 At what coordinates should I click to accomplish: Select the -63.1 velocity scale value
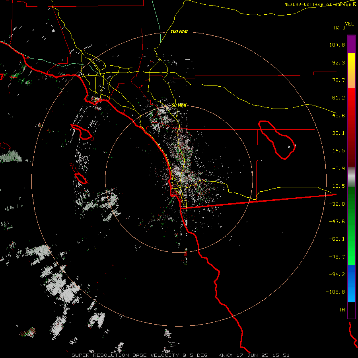pos(337,239)
